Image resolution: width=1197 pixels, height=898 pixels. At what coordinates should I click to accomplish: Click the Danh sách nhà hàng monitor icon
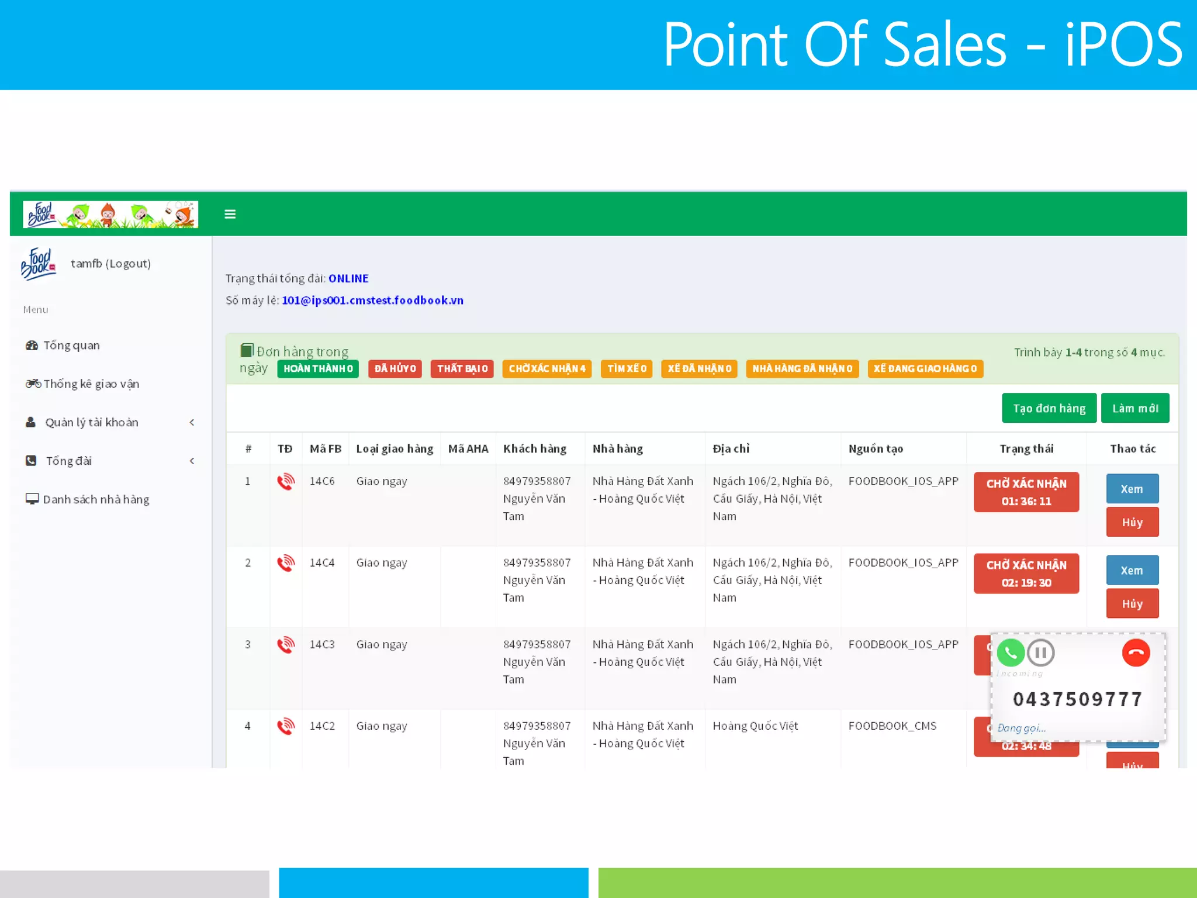click(32, 499)
